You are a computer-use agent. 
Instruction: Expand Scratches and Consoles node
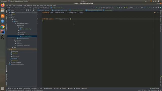8,64
